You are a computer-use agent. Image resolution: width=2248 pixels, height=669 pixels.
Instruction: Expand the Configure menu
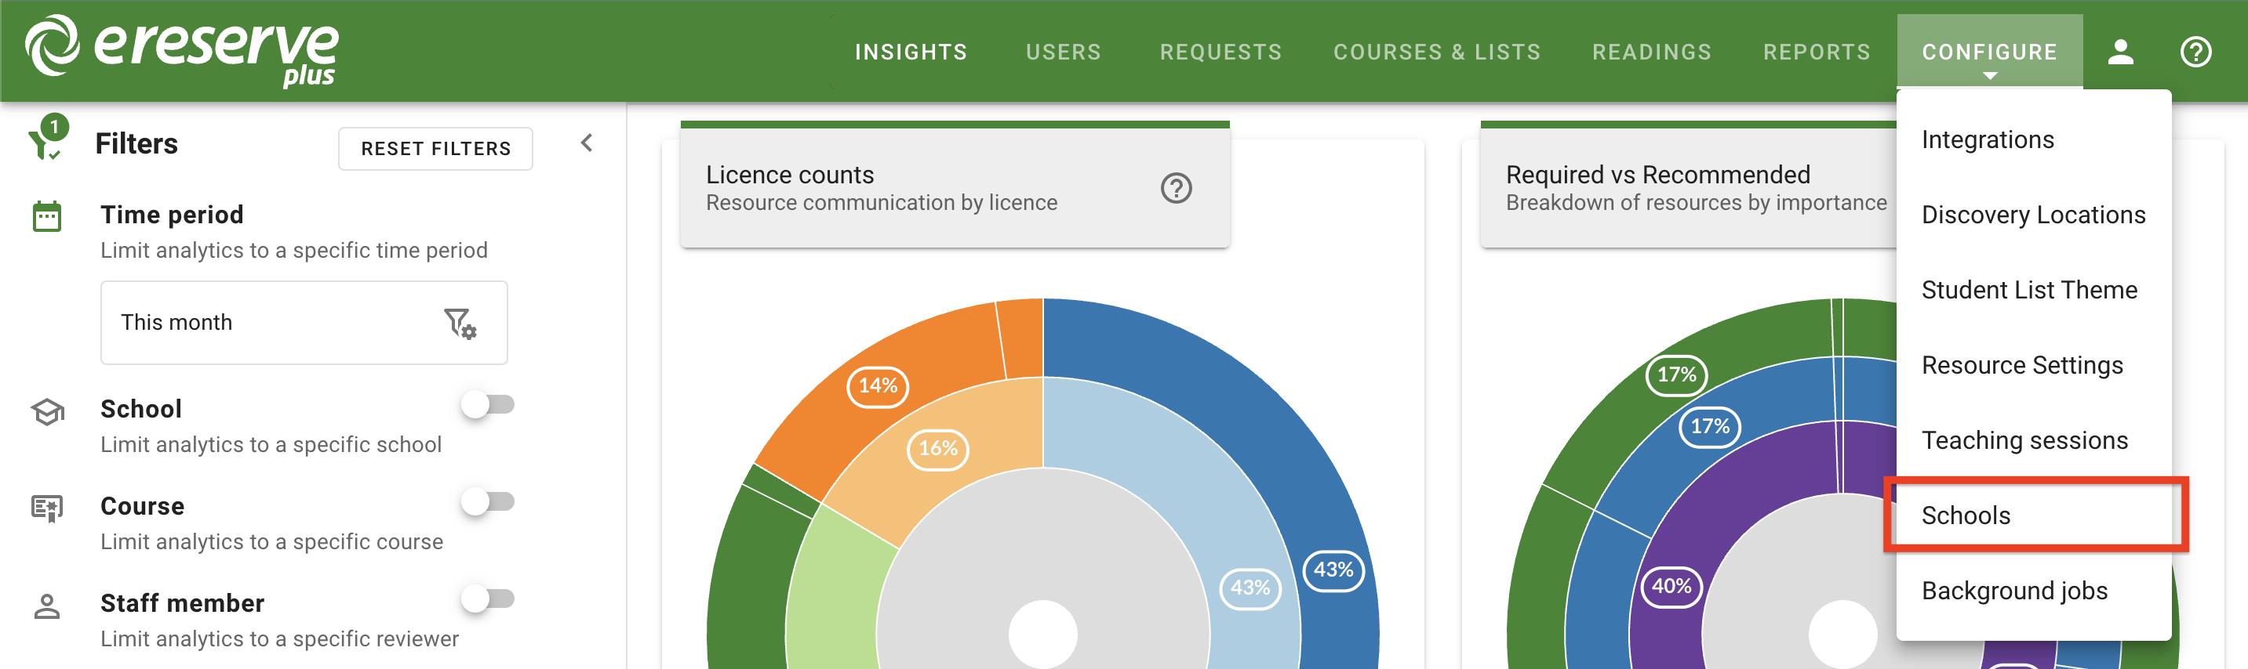pyautogui.click(x=1989, y=52)
